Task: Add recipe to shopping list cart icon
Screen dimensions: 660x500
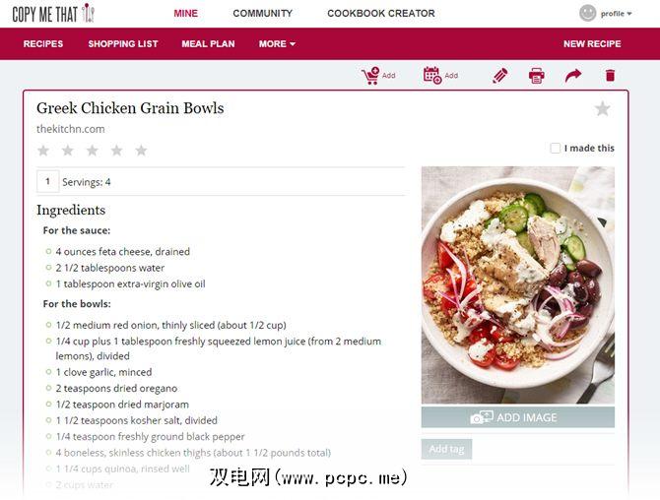Action: (370, 76)
